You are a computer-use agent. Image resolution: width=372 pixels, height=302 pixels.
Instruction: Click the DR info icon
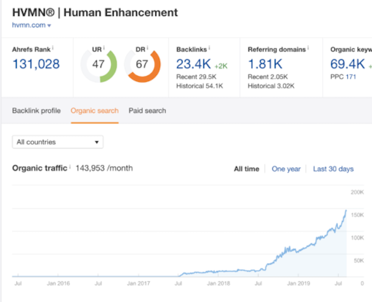[148, 48]
